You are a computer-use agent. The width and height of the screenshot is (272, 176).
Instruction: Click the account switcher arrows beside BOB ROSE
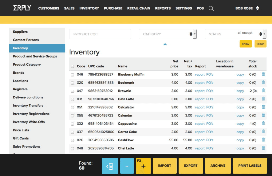(257, 8)
